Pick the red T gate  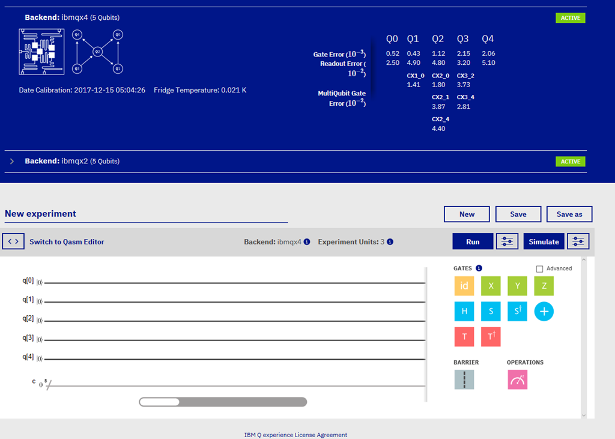coord(464,336)
